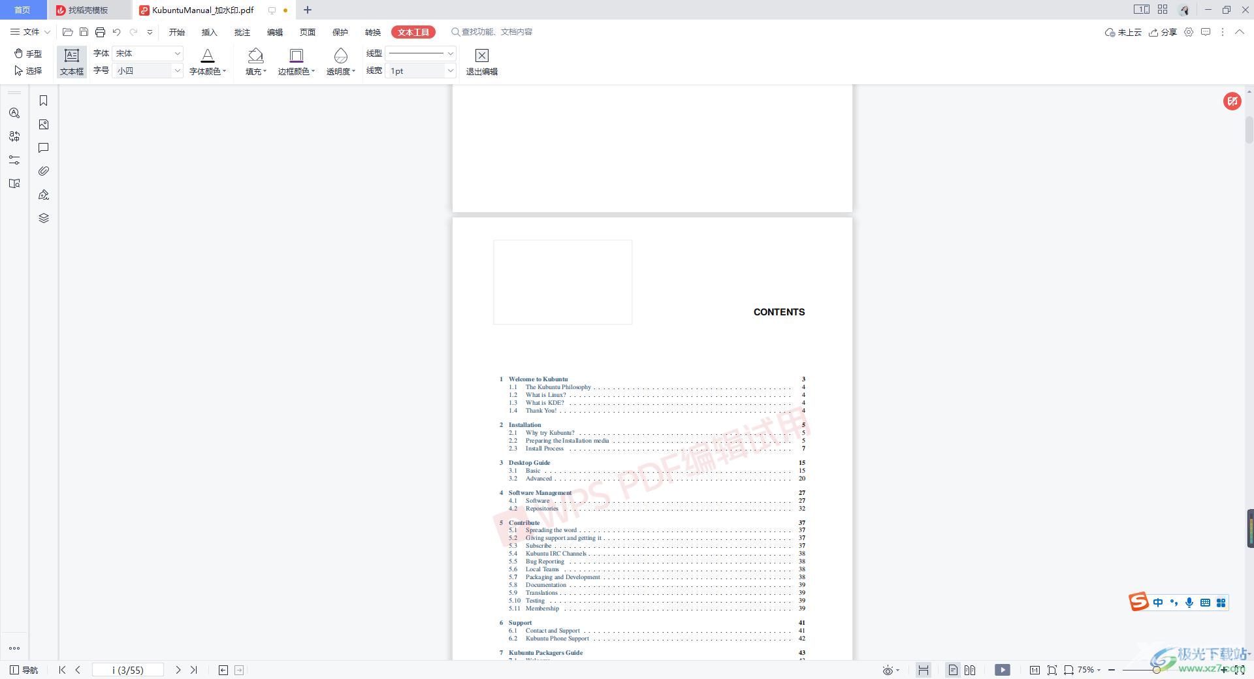Open the layers panel in the sidebar
This screenshot has height=679, width=1254.
pos(44,218)
